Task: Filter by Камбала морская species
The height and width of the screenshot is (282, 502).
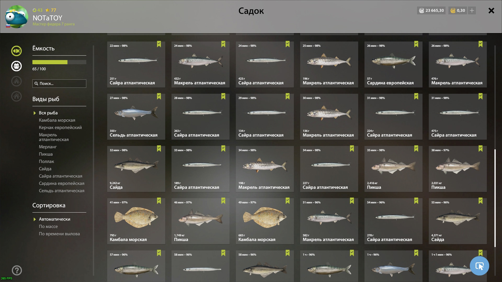Action: [x=57, y=120]
